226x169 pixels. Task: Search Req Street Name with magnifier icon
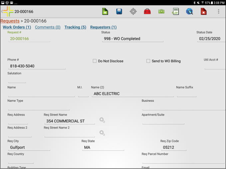click(102, 120)
